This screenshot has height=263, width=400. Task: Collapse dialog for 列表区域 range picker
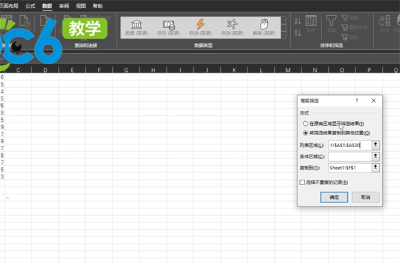(375, 145)
